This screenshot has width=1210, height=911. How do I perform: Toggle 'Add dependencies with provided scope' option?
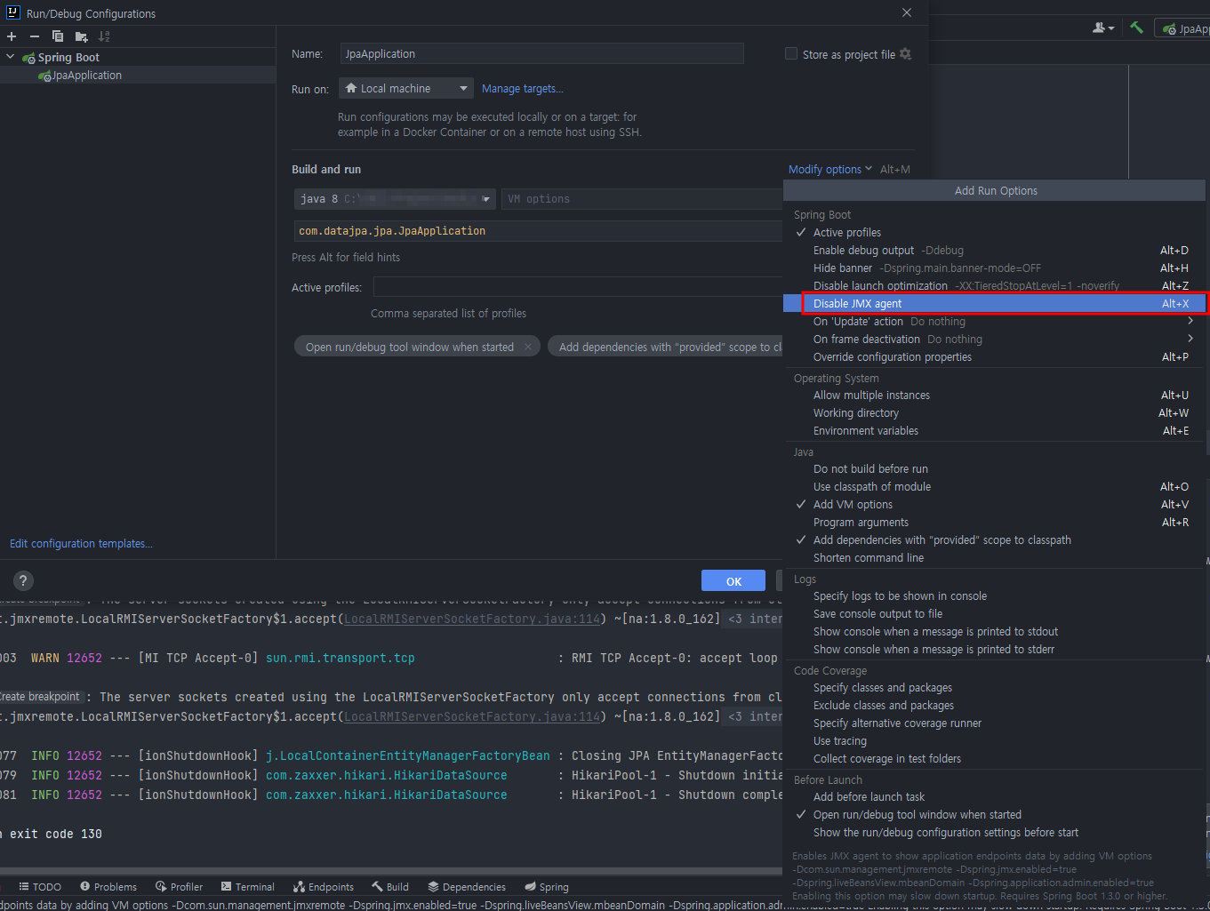[994, 540]
